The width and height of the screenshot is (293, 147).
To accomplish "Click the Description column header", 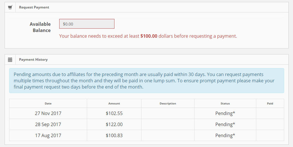I will [168, 103].
